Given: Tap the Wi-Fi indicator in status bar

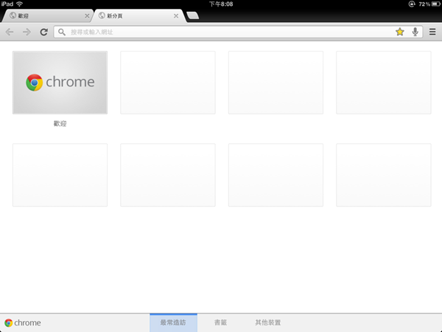Looking at the screenshot, I should coord(19,4).
